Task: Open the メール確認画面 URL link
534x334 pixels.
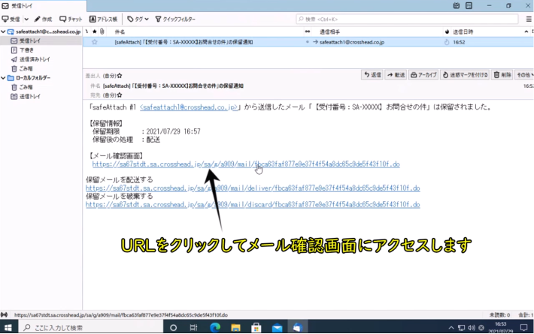Action: 246,164
